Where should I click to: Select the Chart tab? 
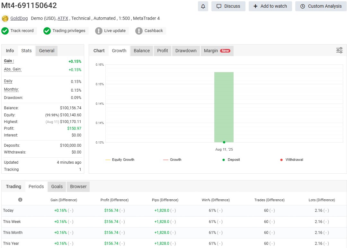[99, 51]
